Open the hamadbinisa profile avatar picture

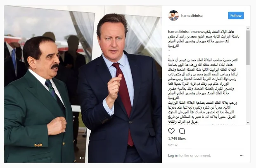173,16
